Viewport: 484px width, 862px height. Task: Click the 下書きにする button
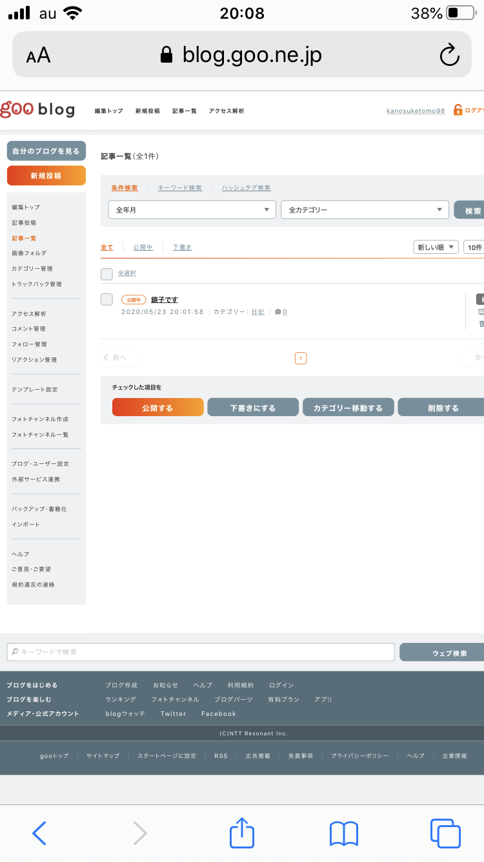[253, 408]
